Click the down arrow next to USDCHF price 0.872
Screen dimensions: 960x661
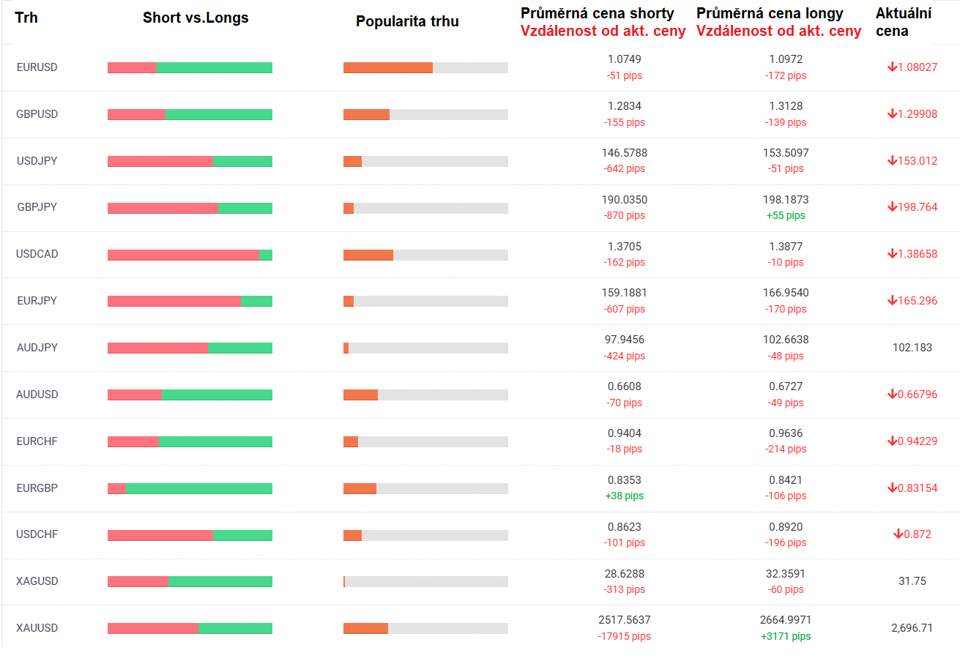pos(898,534)
